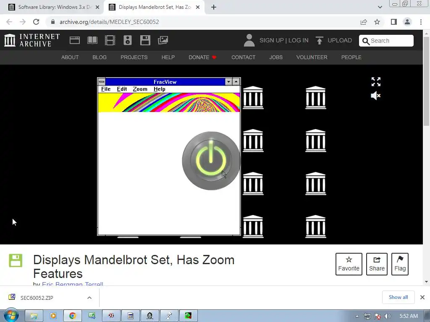430x322 pixels.
Task: Focus the Internet Archive Search field
Action: coord(386,41)
